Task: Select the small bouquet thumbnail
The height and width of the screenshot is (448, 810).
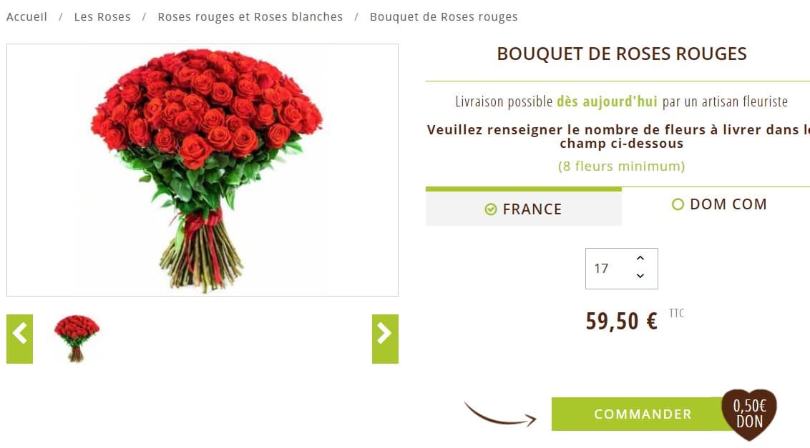Action: 77,337
